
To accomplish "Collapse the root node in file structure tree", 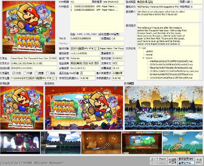I will (x=140, y=48).
